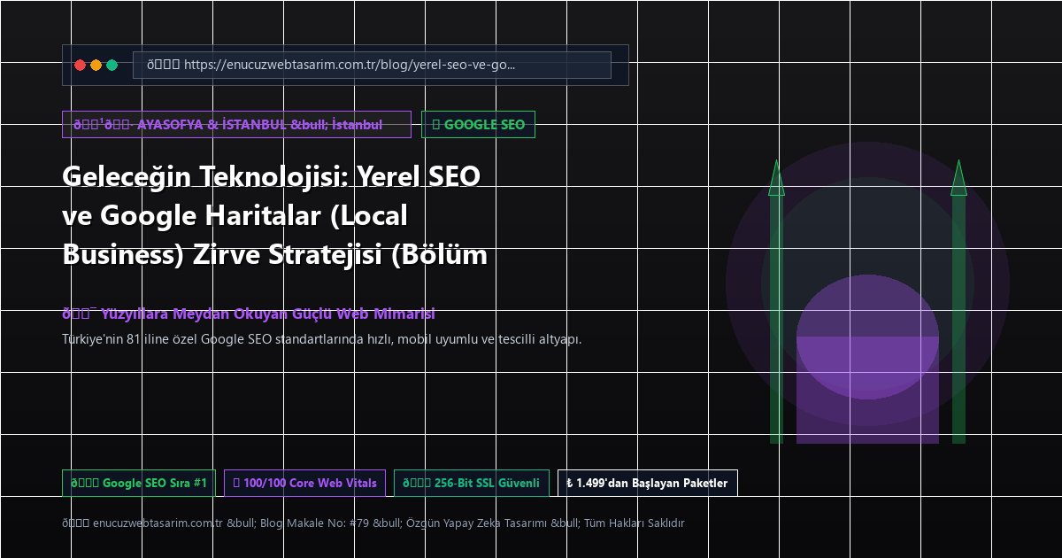Click the right green minaret
Viewport: 1062px width, 558px height.
point(958,301)
